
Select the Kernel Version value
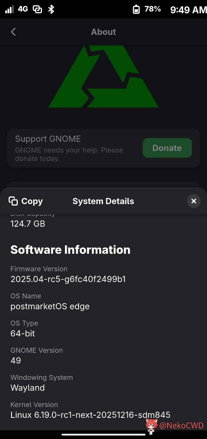pos(90,415)
